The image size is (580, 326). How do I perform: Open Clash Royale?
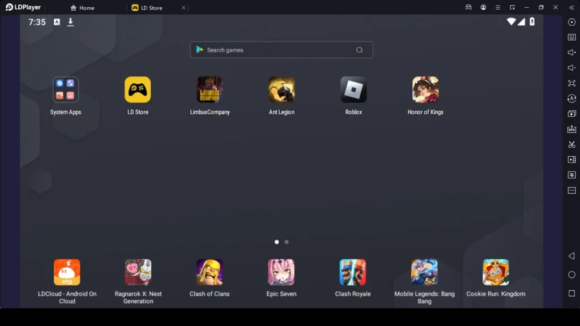[353, 272]
